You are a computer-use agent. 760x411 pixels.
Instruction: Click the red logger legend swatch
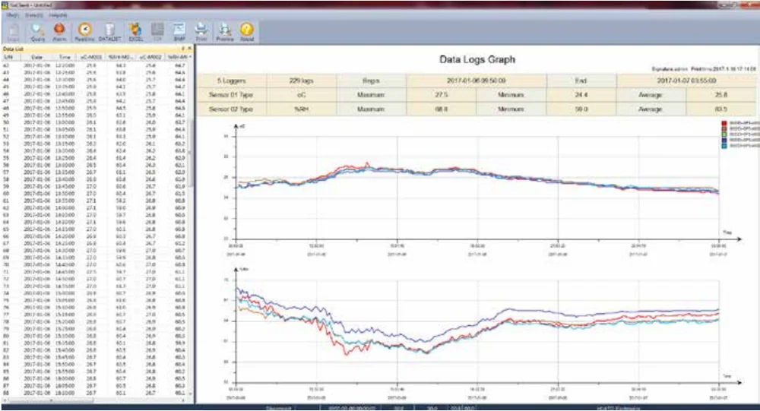pyautogui.click(x=724, y=124)
